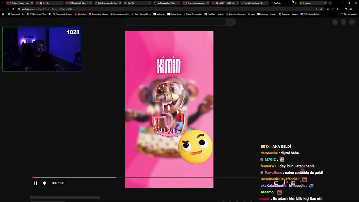The width and height of the screenshot is (359, 202).
Task: Click chat username B01X
Action: [x=265, y=146]
